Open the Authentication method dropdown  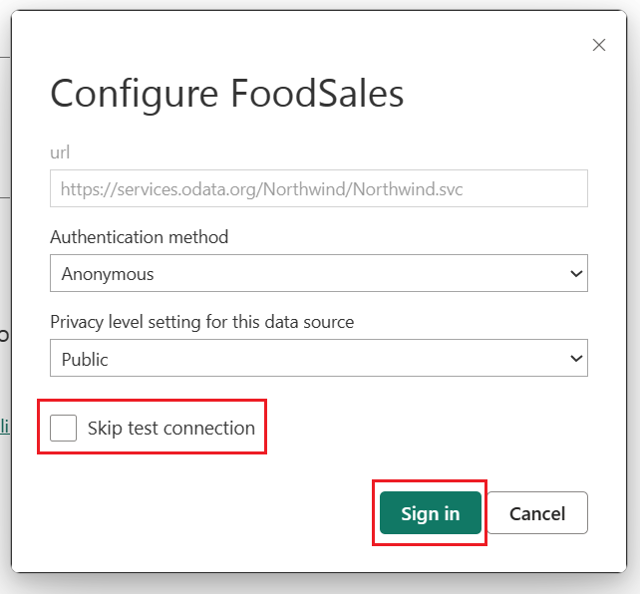coord(319,273)
